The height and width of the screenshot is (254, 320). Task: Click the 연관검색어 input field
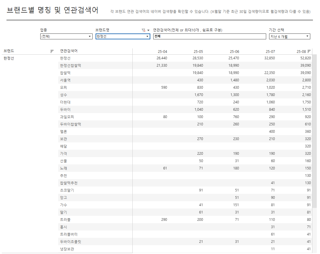tap(210, 36)
